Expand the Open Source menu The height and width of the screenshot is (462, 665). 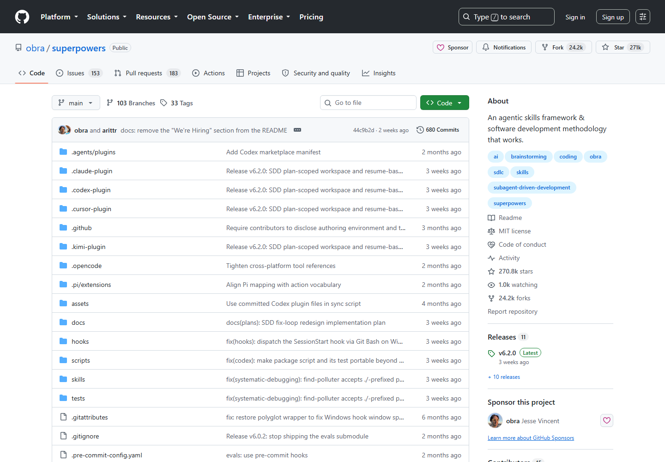(x=213, y=17)
